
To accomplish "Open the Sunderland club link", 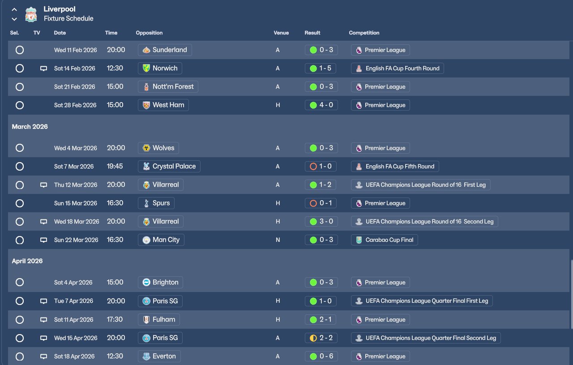I will coord(165,50).
